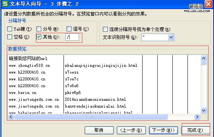The width and height of the screenshot is (214, 137).
Task: Select the 链接到您网站的url header cell
Action: [x=28, y=59]
